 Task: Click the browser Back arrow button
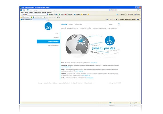coord(21,10)
